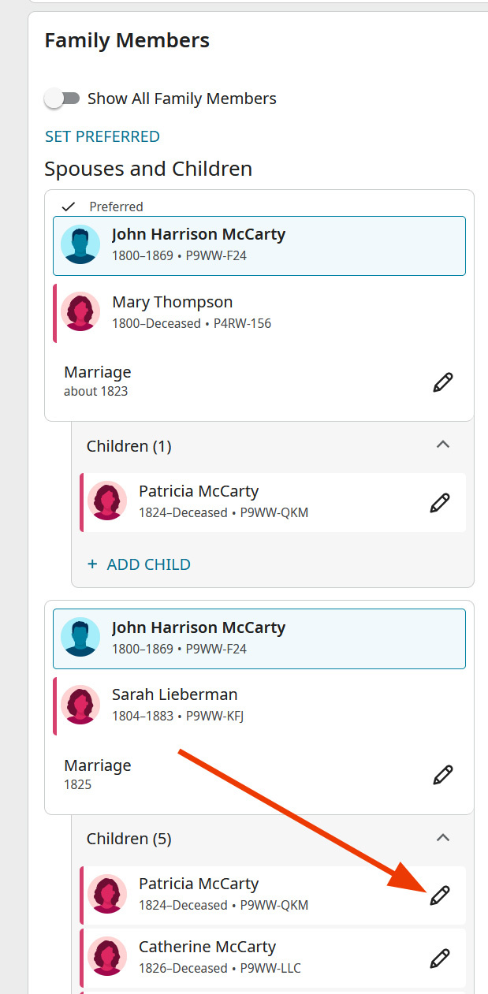This screenshot has height=994, width=488.
Task: Open Mary Thompson's person name
Action: [172, 302]
